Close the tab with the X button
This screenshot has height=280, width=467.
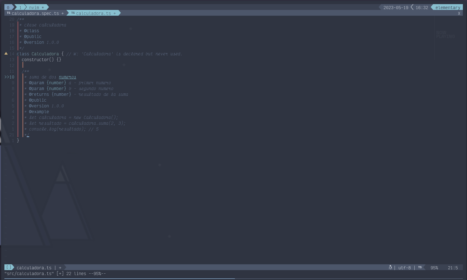click(x=459, y=13)
